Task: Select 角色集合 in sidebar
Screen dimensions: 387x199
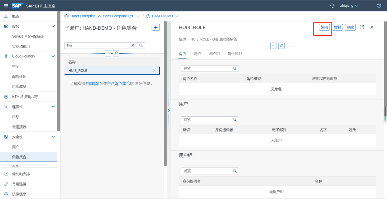Action: [x=29, y=157]
